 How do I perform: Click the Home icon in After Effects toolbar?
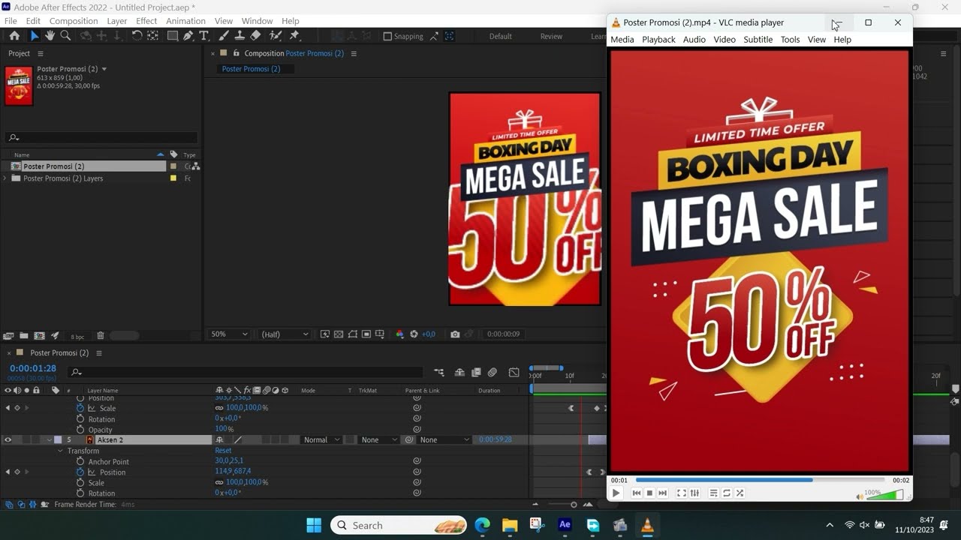(x=14, y=36)
